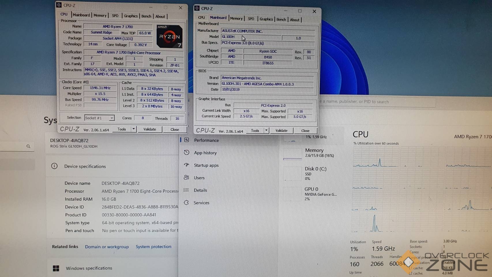Open Bench tab in CPU-Z processor window

coord(146,16)
